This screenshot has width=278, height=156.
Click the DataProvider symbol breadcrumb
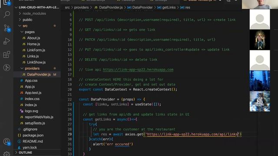[x=140, y=7]
